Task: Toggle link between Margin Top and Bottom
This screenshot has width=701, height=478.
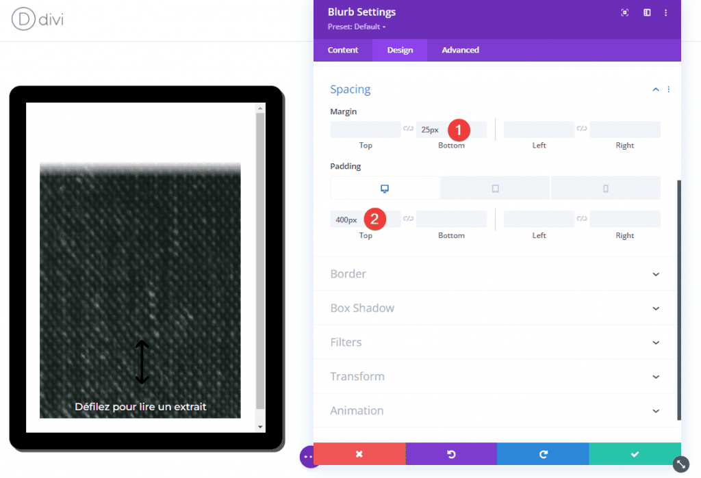Action: pyautogui.click(x=408, y=129)
